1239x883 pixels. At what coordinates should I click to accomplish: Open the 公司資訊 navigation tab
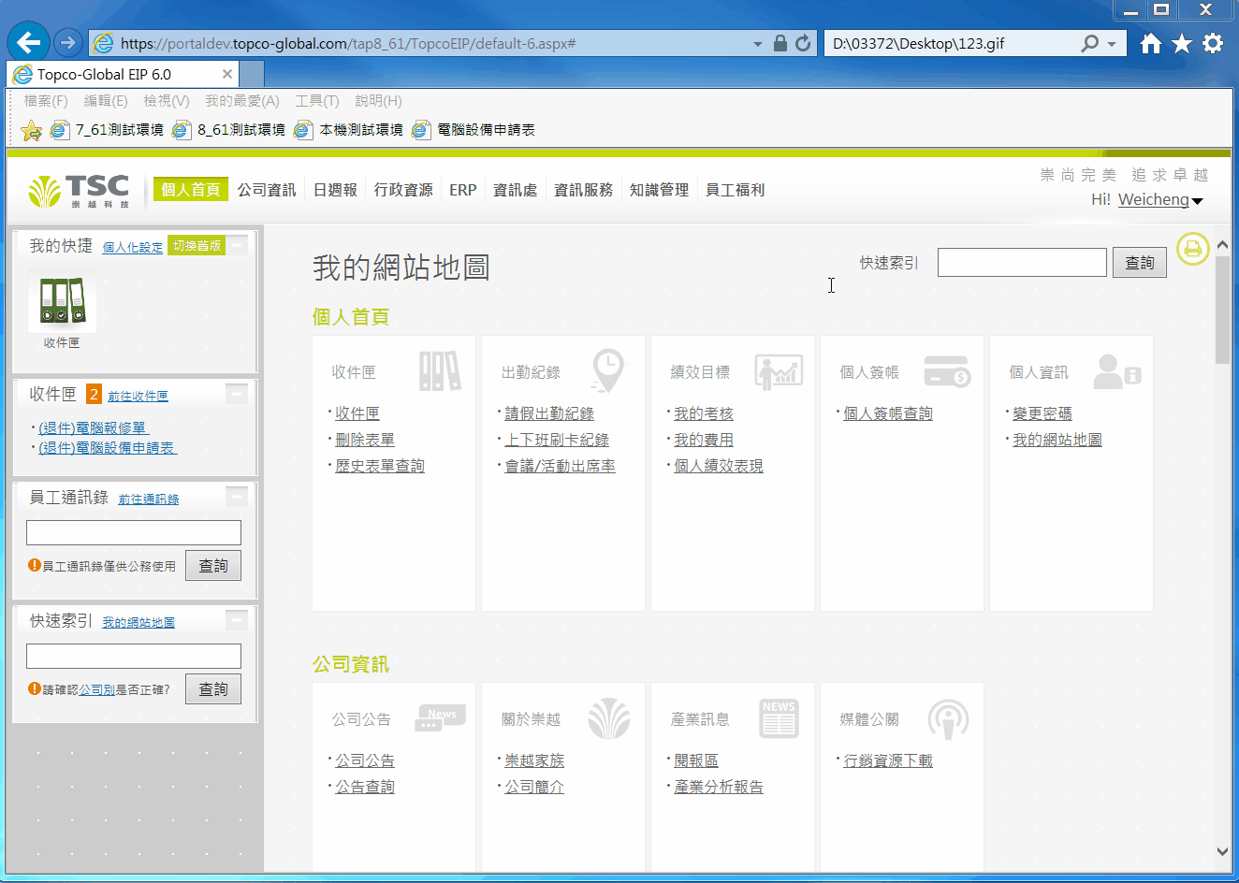coord(267,190)
